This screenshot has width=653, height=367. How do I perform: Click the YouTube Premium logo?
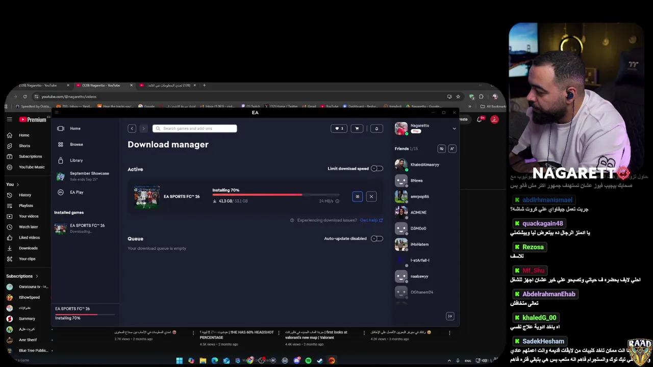(33, 120)
